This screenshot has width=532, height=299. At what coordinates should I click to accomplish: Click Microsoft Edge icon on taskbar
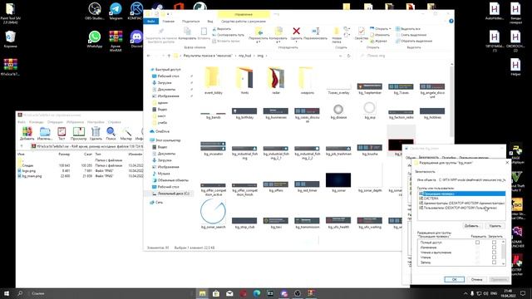tap(257, 293)
